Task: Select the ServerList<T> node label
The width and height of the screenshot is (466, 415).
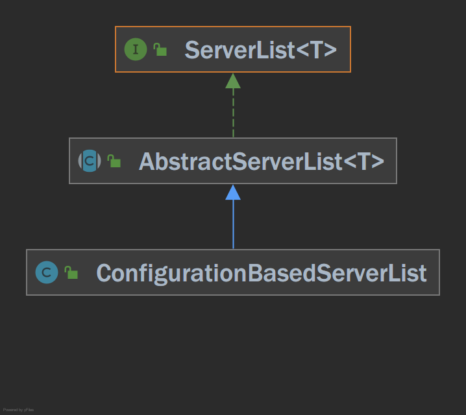Action: (x=261, y=49)
